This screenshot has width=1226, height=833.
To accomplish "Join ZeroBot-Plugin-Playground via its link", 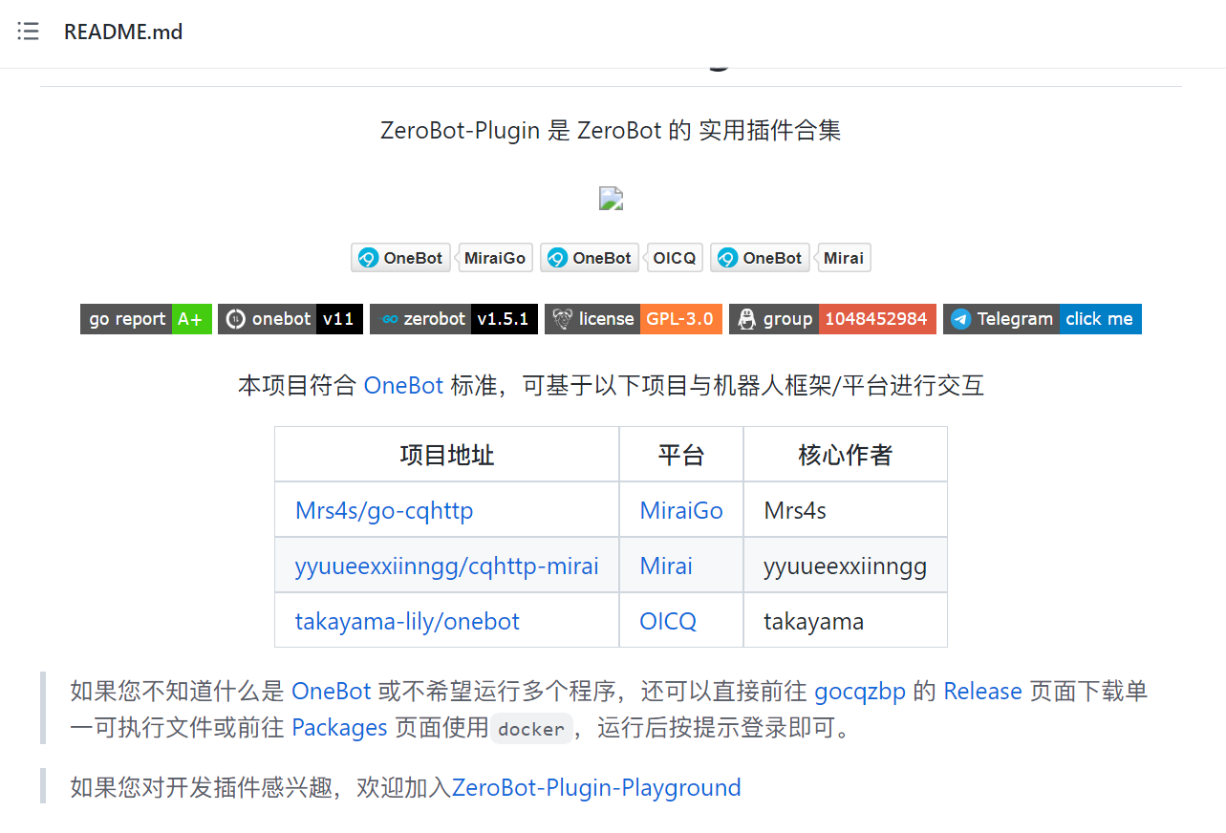I will [596, 787].
